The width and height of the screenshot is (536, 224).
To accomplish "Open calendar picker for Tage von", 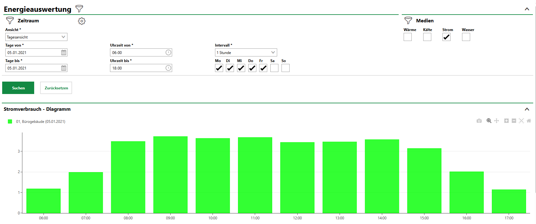I will [64, 52].
